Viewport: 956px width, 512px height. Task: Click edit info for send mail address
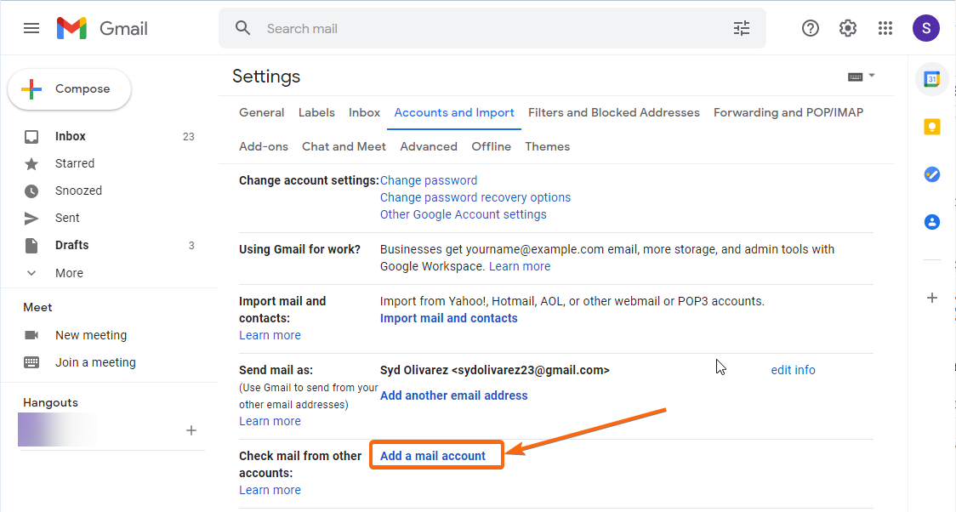coord(793,370)
